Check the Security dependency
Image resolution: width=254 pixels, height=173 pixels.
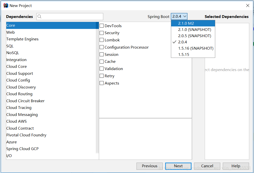[x=102, y=33]
